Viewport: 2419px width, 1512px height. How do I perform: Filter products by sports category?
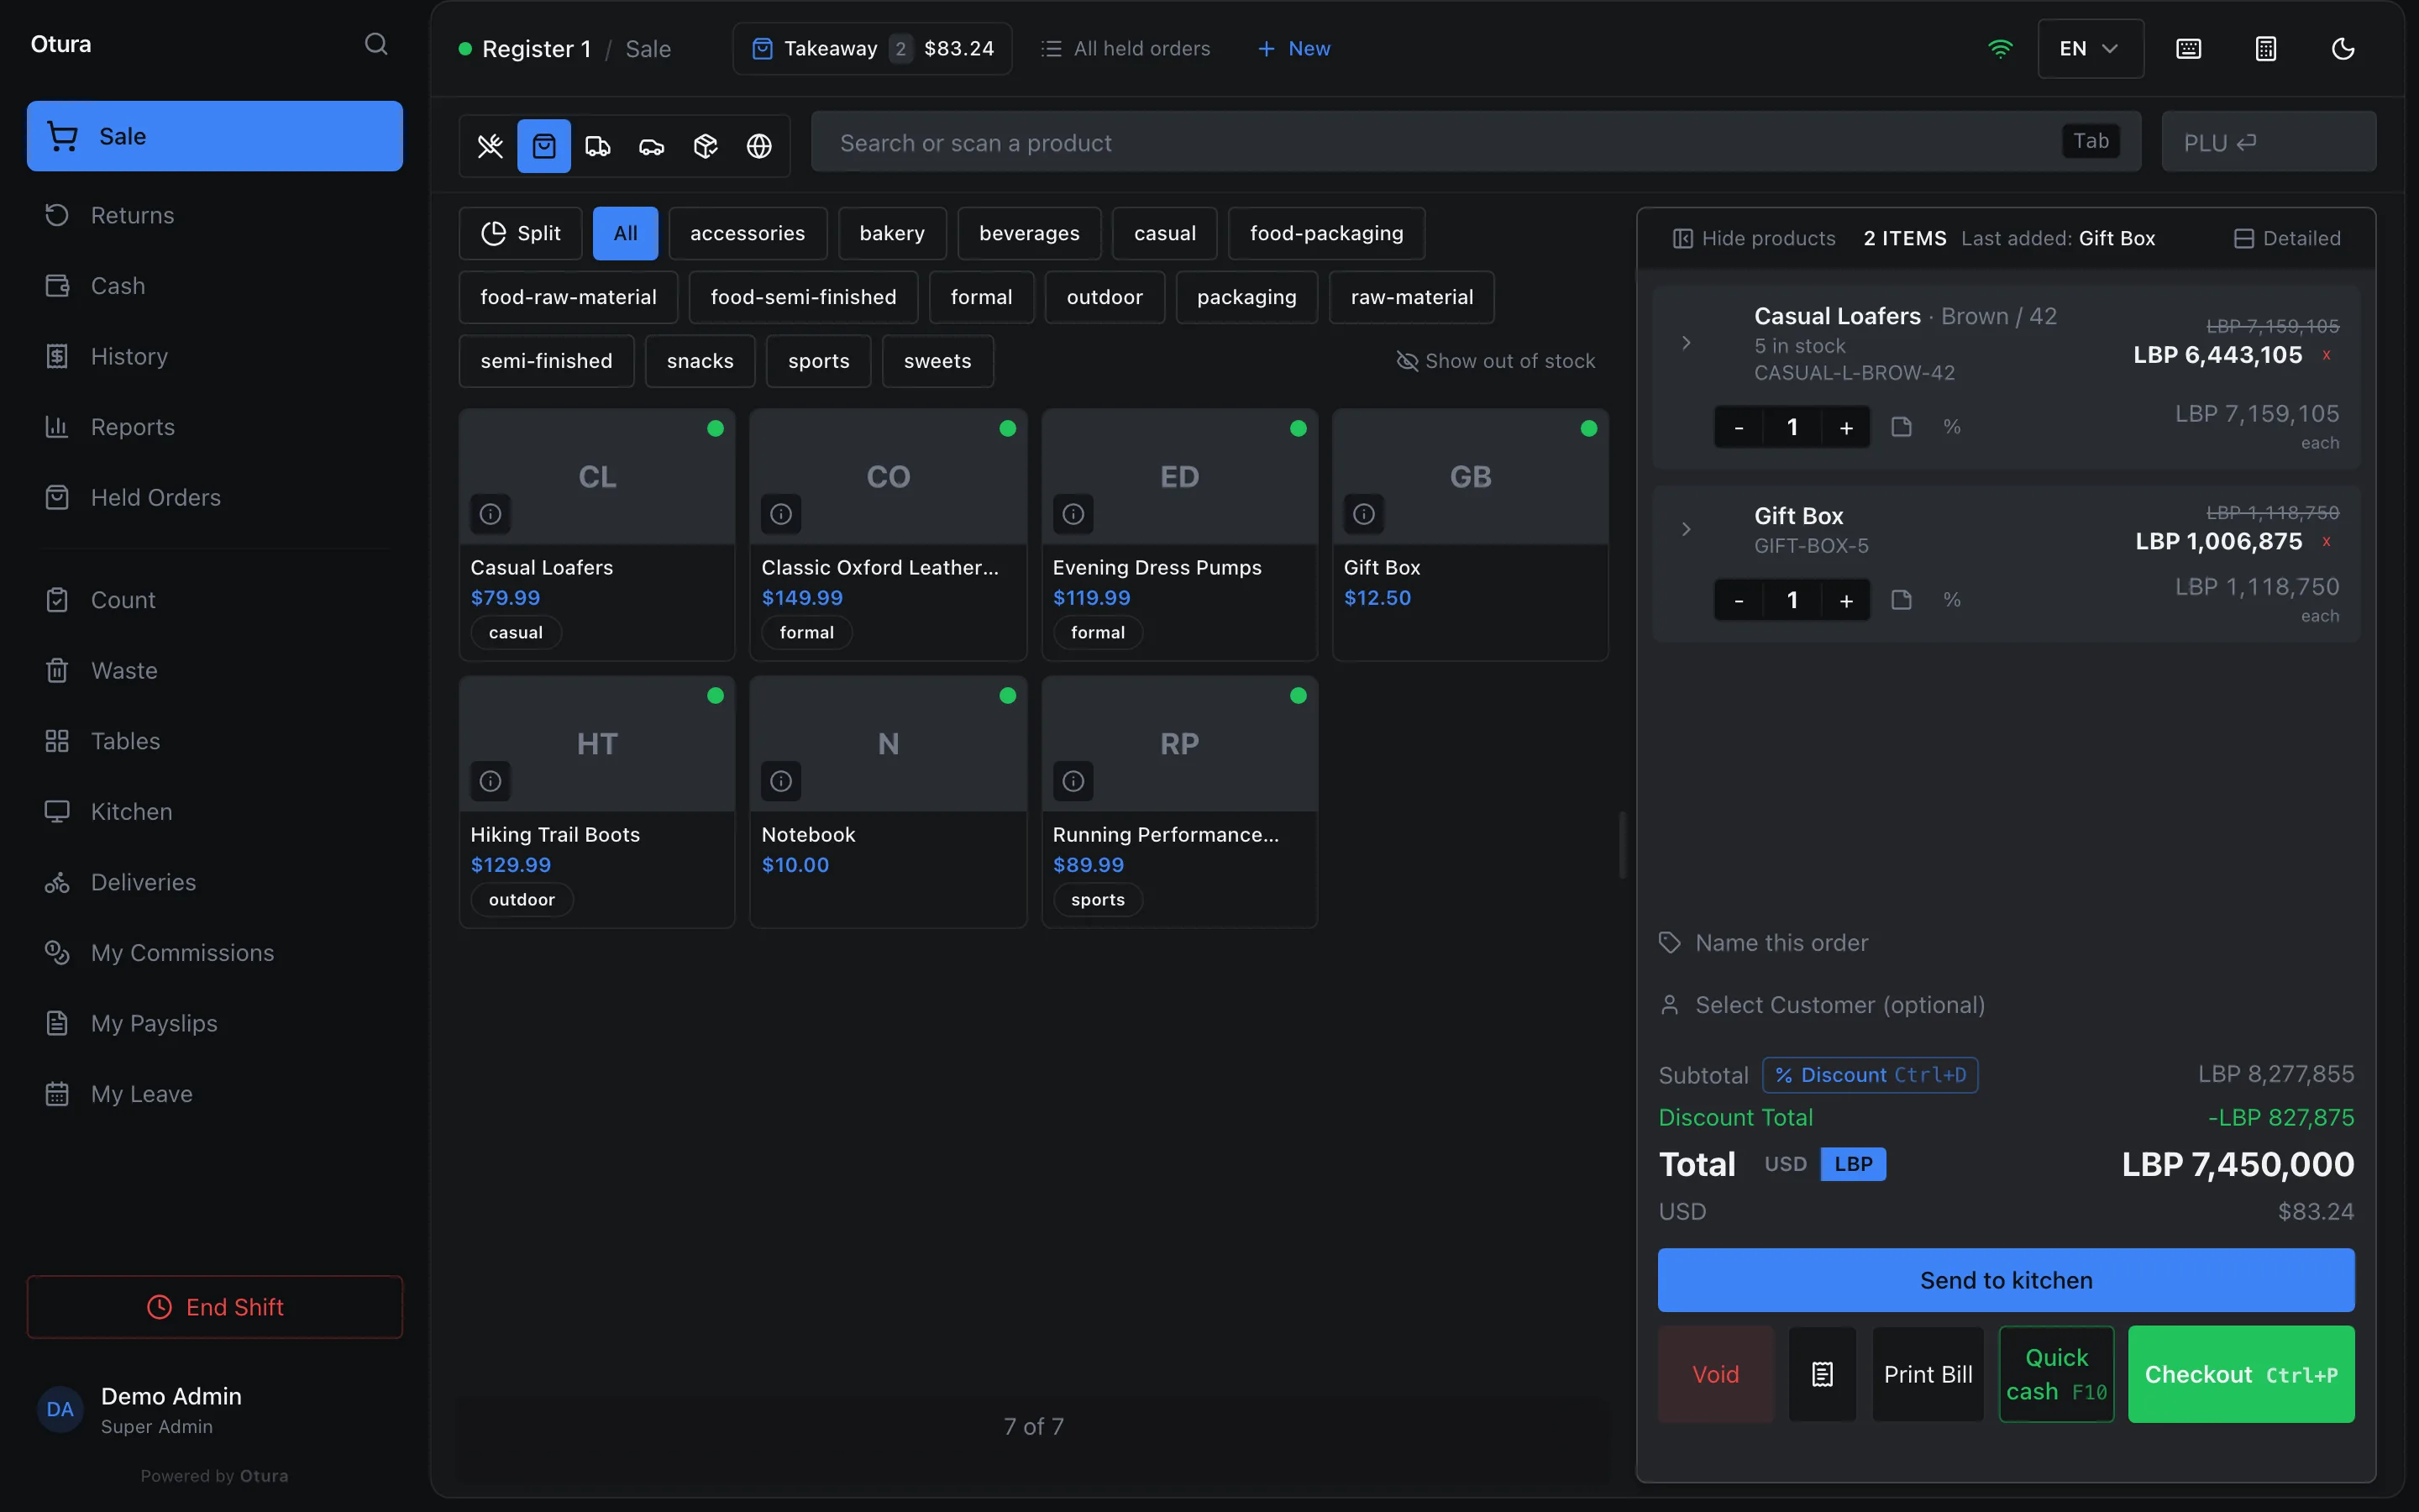point(819,361)
